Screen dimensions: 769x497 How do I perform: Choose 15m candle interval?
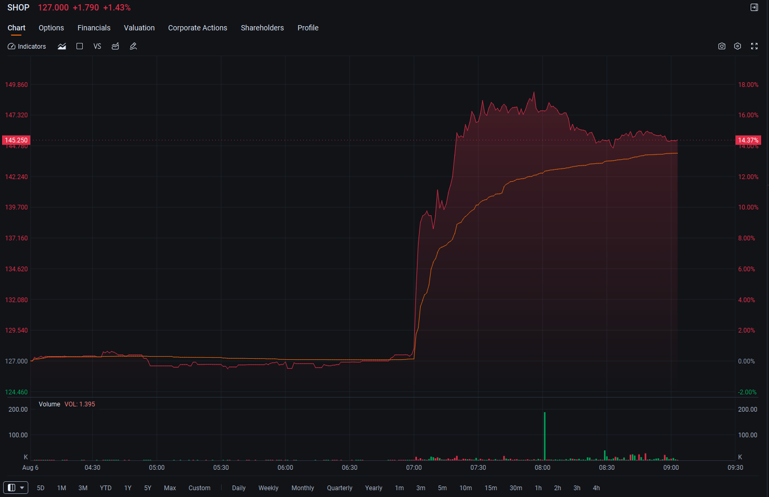point(491,488)
